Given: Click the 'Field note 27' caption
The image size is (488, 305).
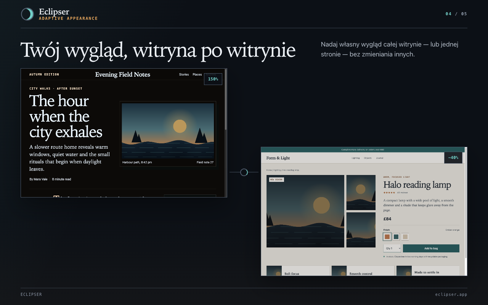Looking at the screenshot, I should click(x=205, y=162).
